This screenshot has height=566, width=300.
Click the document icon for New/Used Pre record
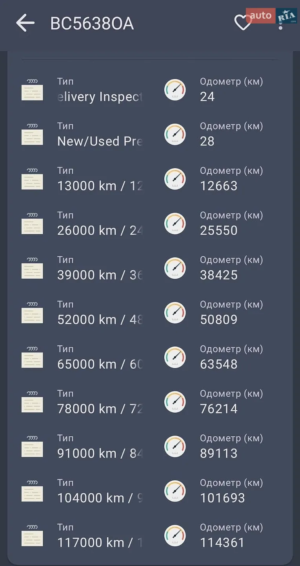click(x=32, y=134)
